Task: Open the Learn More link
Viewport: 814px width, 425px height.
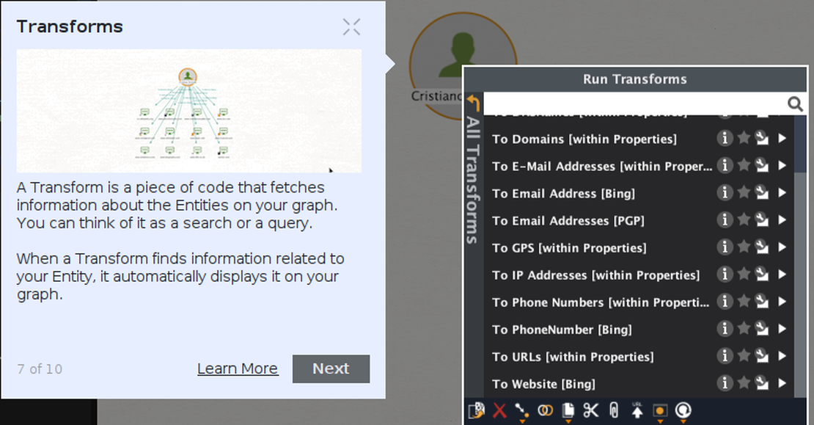Action: [x=238, y=368]
